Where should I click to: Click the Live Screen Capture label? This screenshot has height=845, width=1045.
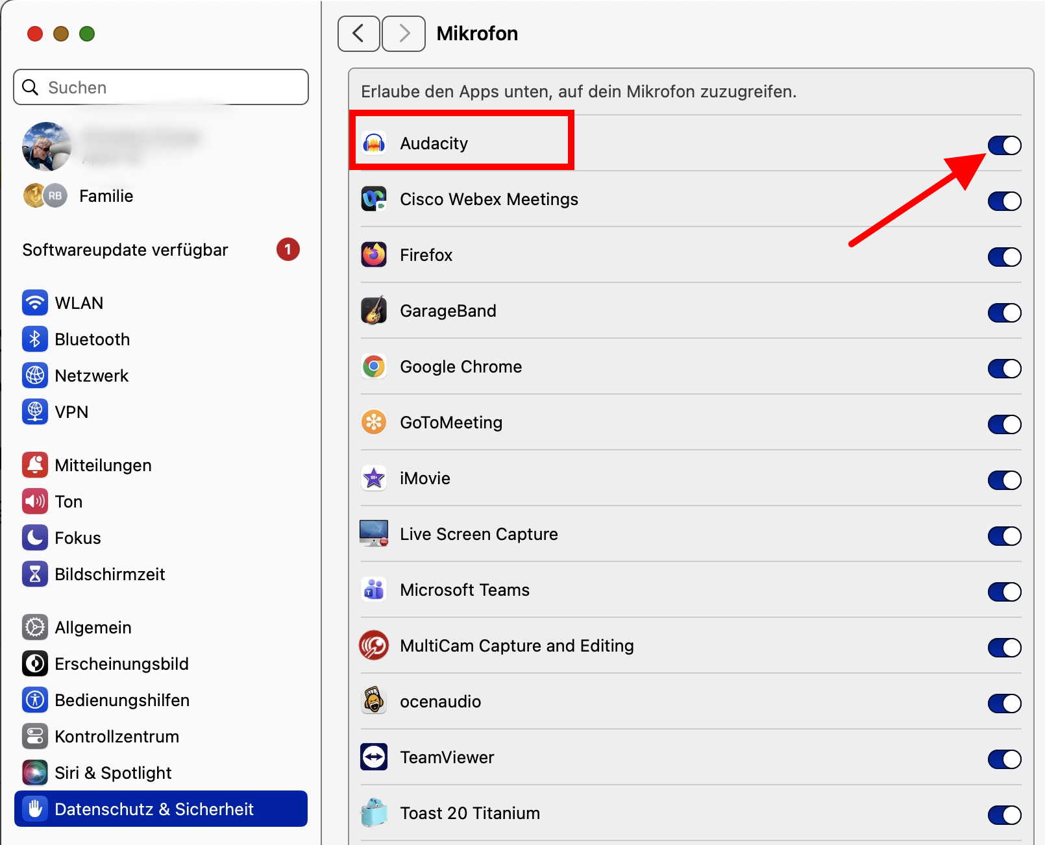click(x=479, y=534)
